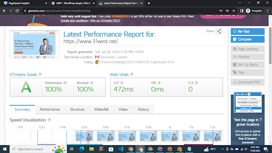Open the Video tab
This screenshot has height=153, width=272.
point(123,109)
